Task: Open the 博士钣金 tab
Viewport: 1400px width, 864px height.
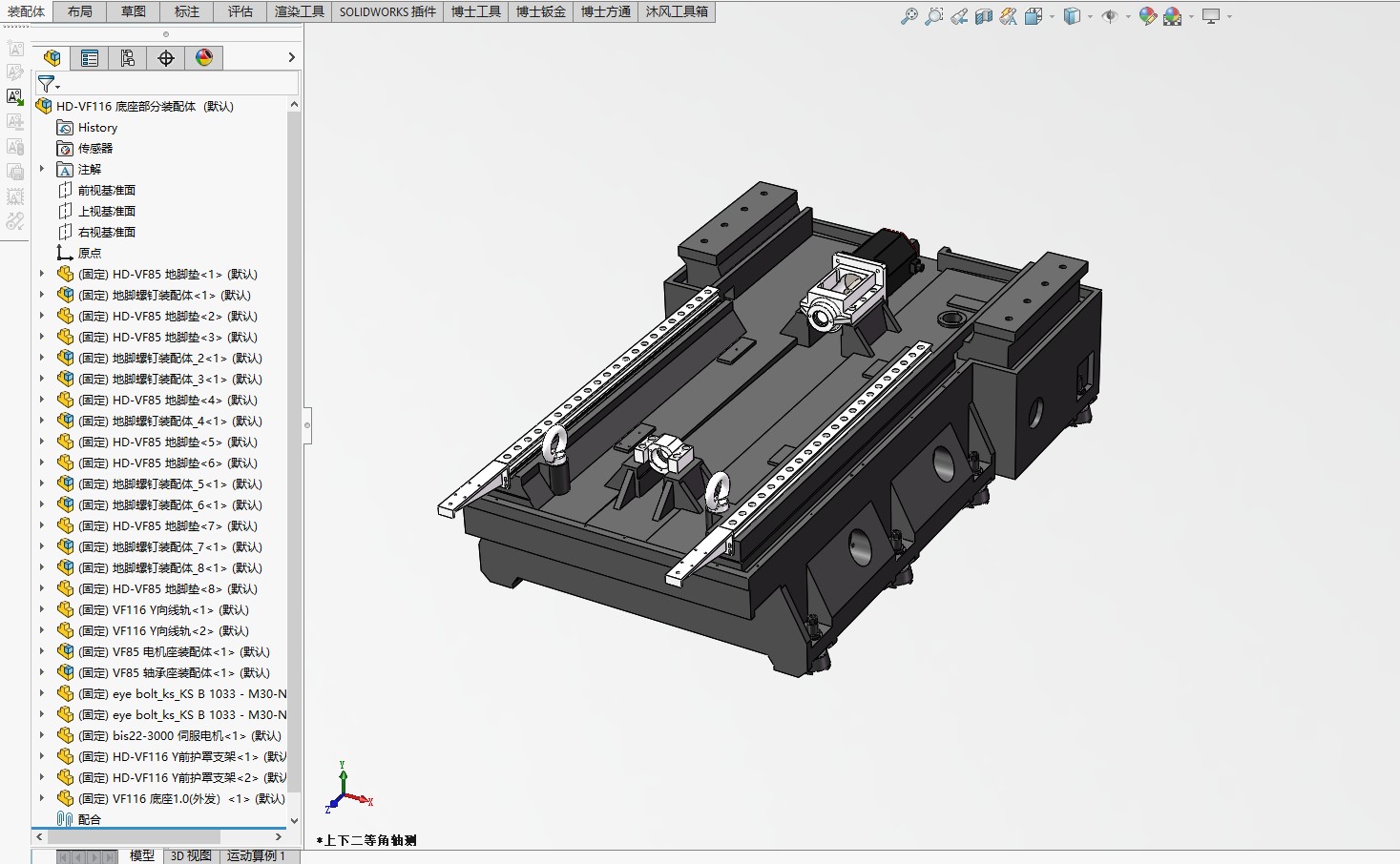Action: 541,11
